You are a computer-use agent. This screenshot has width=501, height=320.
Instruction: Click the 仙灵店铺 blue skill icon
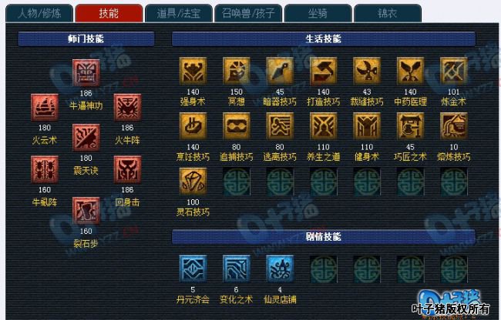pos(280,268)
